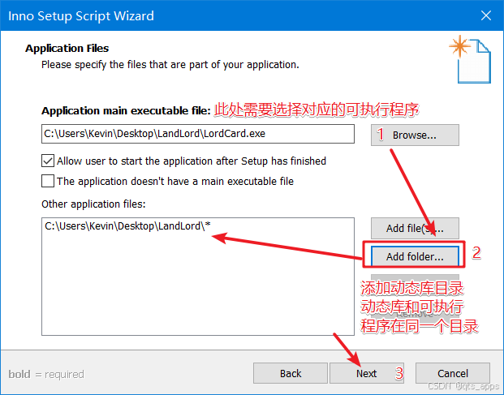The width and height of the screenshot is (504, 395).
Task: Close the Inno Setup Script Wizard window
Action: 485,15
